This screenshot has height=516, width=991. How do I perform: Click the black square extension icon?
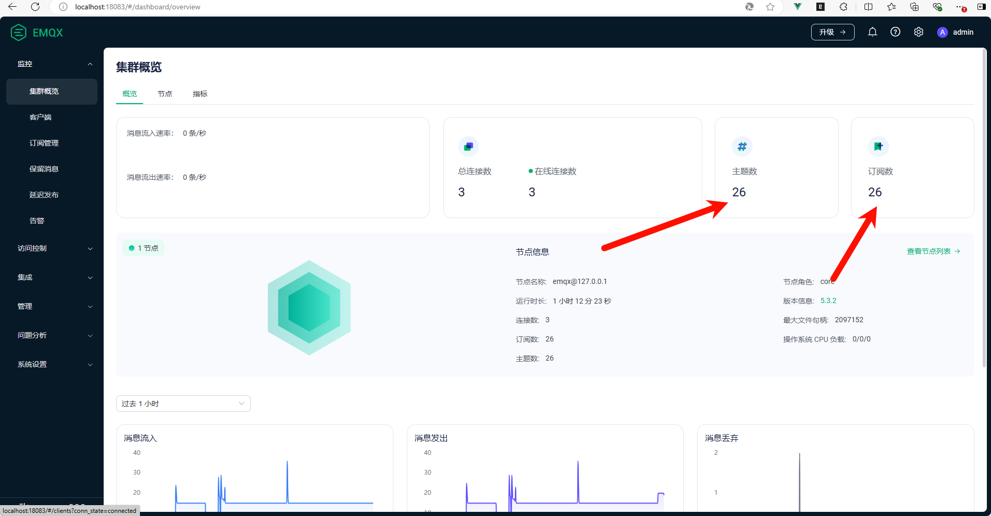pyautogui.click(x=820, y=7)
